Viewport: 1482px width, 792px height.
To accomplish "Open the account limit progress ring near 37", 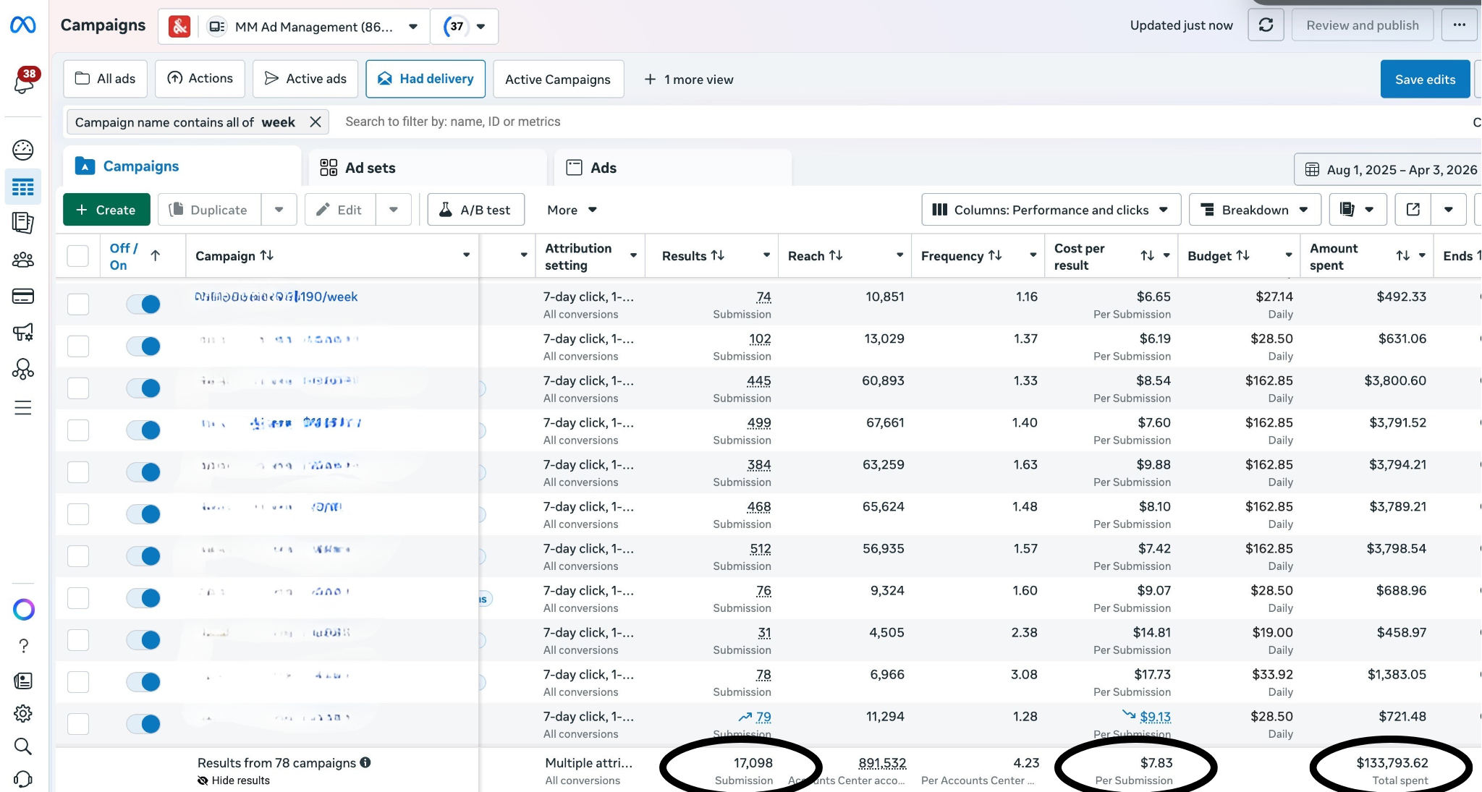I will click(457, 26).
